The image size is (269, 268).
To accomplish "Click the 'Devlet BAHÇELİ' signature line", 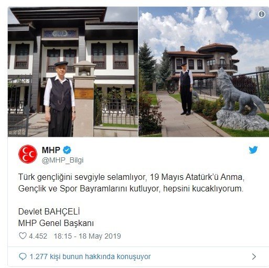I will coord(49,211).
